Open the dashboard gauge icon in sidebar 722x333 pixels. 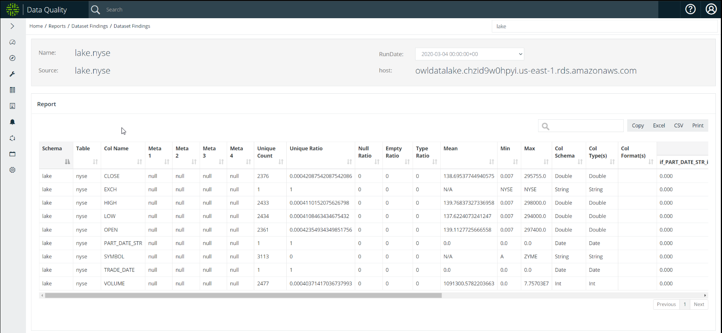point(12,42)
